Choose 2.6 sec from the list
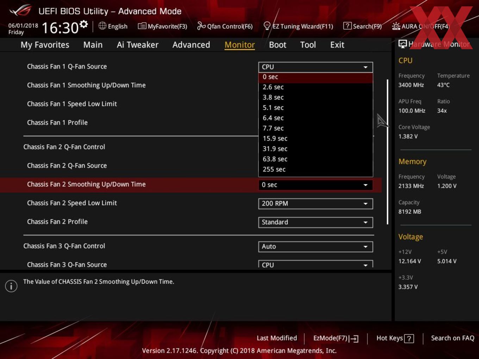Viewport: 479px width, 359px height. [x=316, y=87]
